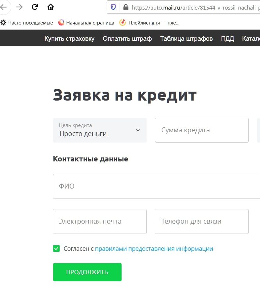The width and height of the screenshot is (260, 304).
Task: Reload the page with the refresh icon
Action: coord(35,7)
